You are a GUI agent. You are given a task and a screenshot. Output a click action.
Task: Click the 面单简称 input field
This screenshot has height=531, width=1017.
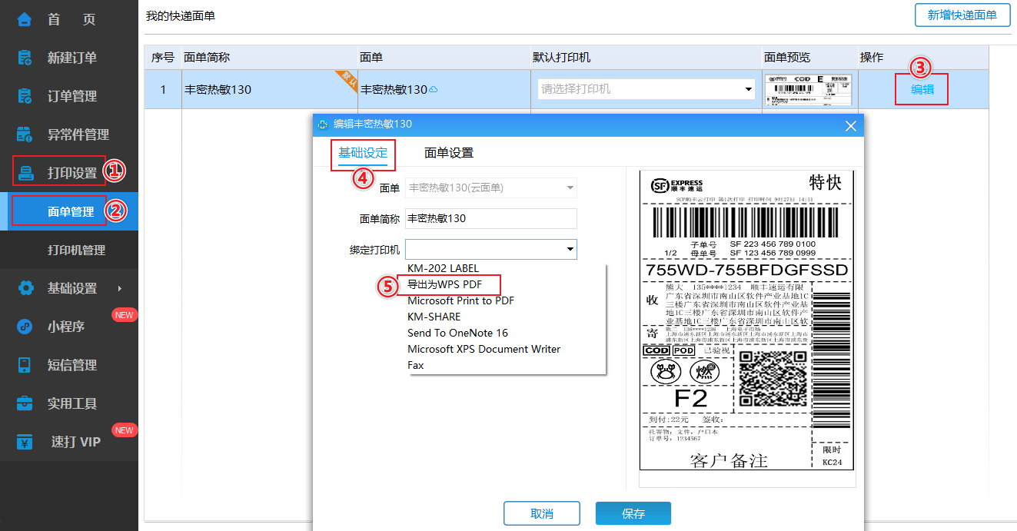click(x=490, y=218)
